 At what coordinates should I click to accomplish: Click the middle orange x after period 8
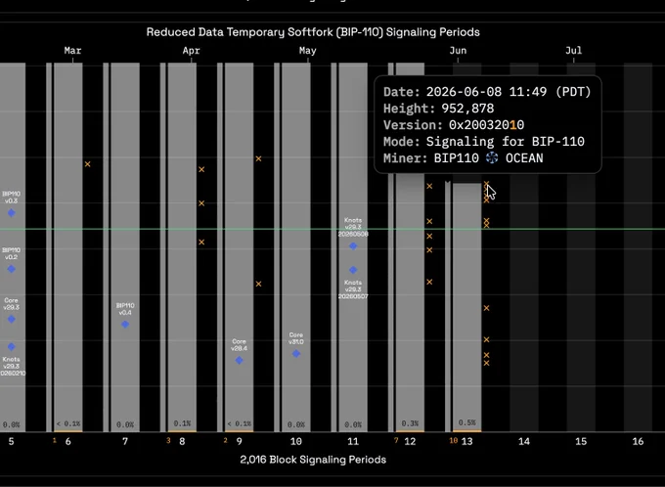coord(201,203)
